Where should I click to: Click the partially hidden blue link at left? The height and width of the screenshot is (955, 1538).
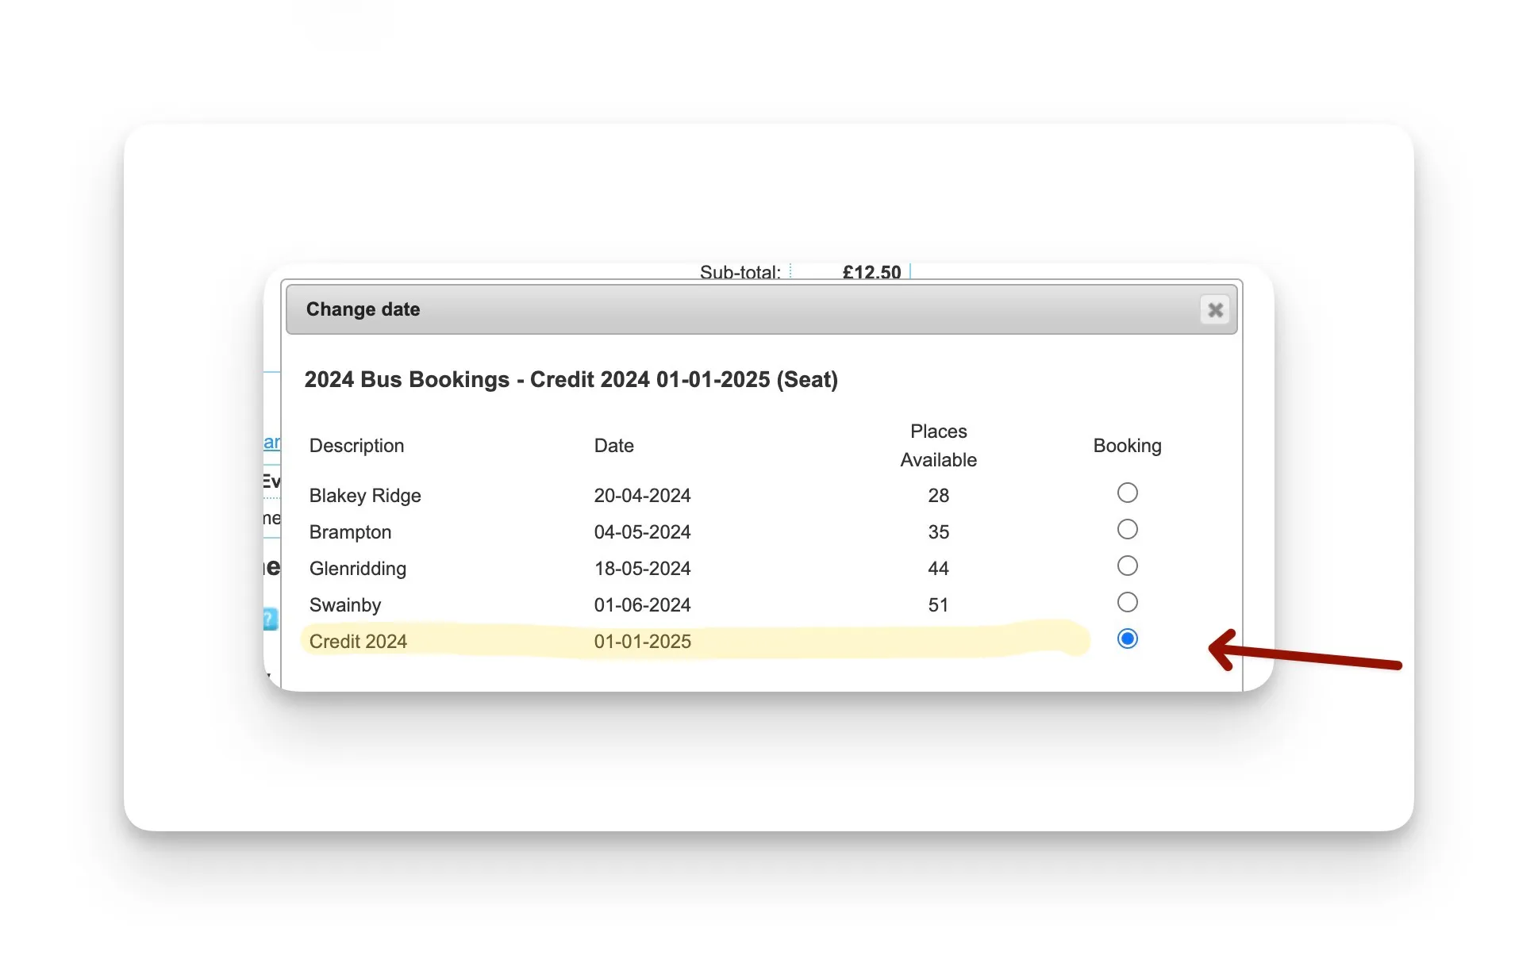tap(271, 443)
